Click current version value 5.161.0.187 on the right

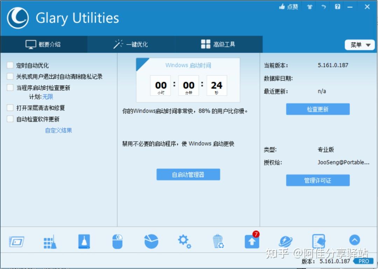click(333, 65)
